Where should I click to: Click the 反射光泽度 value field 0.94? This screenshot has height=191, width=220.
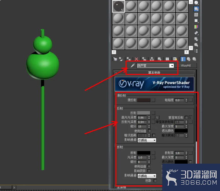[x=142, y=122]
